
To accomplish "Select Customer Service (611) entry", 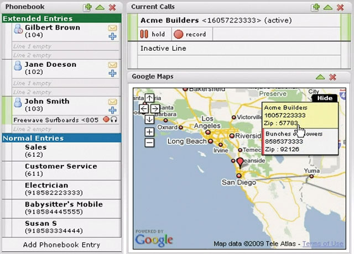I will point(61,171).
